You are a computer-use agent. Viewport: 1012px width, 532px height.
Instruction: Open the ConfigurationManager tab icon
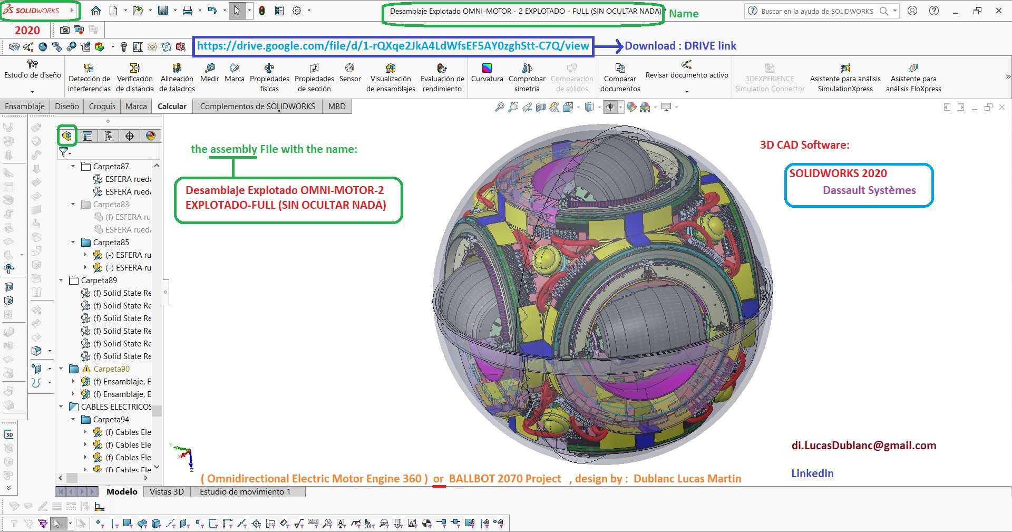coord(109,136)
